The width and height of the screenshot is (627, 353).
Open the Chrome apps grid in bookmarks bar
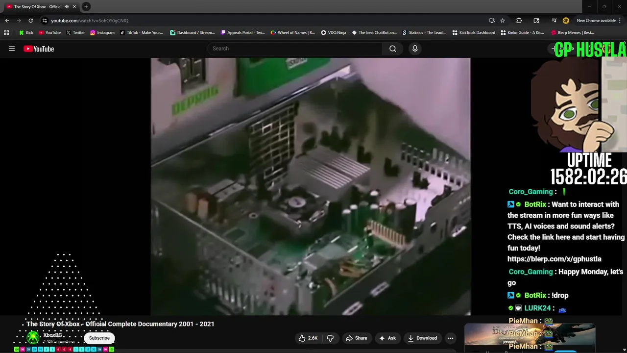pyautogui.click(x=6, y=33)
